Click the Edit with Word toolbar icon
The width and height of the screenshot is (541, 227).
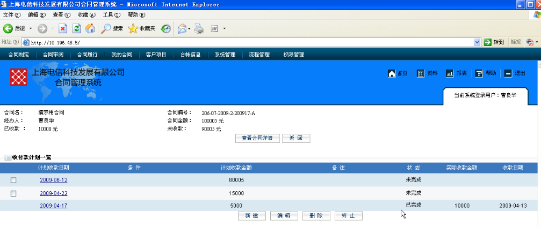(x=214, y=28)
